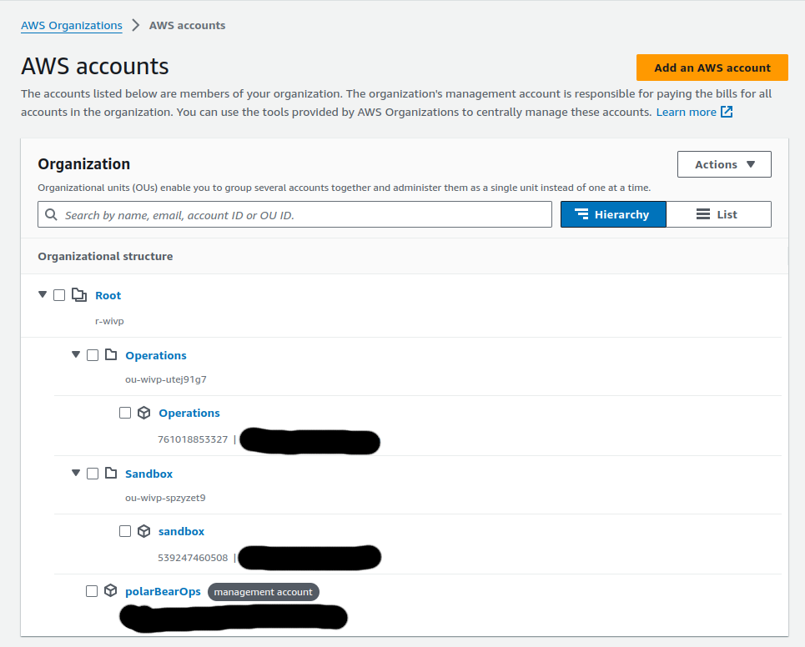Image resolution: width=805 pixels, height=647 pixels.
Task: Open the Operations account link
Action: click(x=189, y=413)
